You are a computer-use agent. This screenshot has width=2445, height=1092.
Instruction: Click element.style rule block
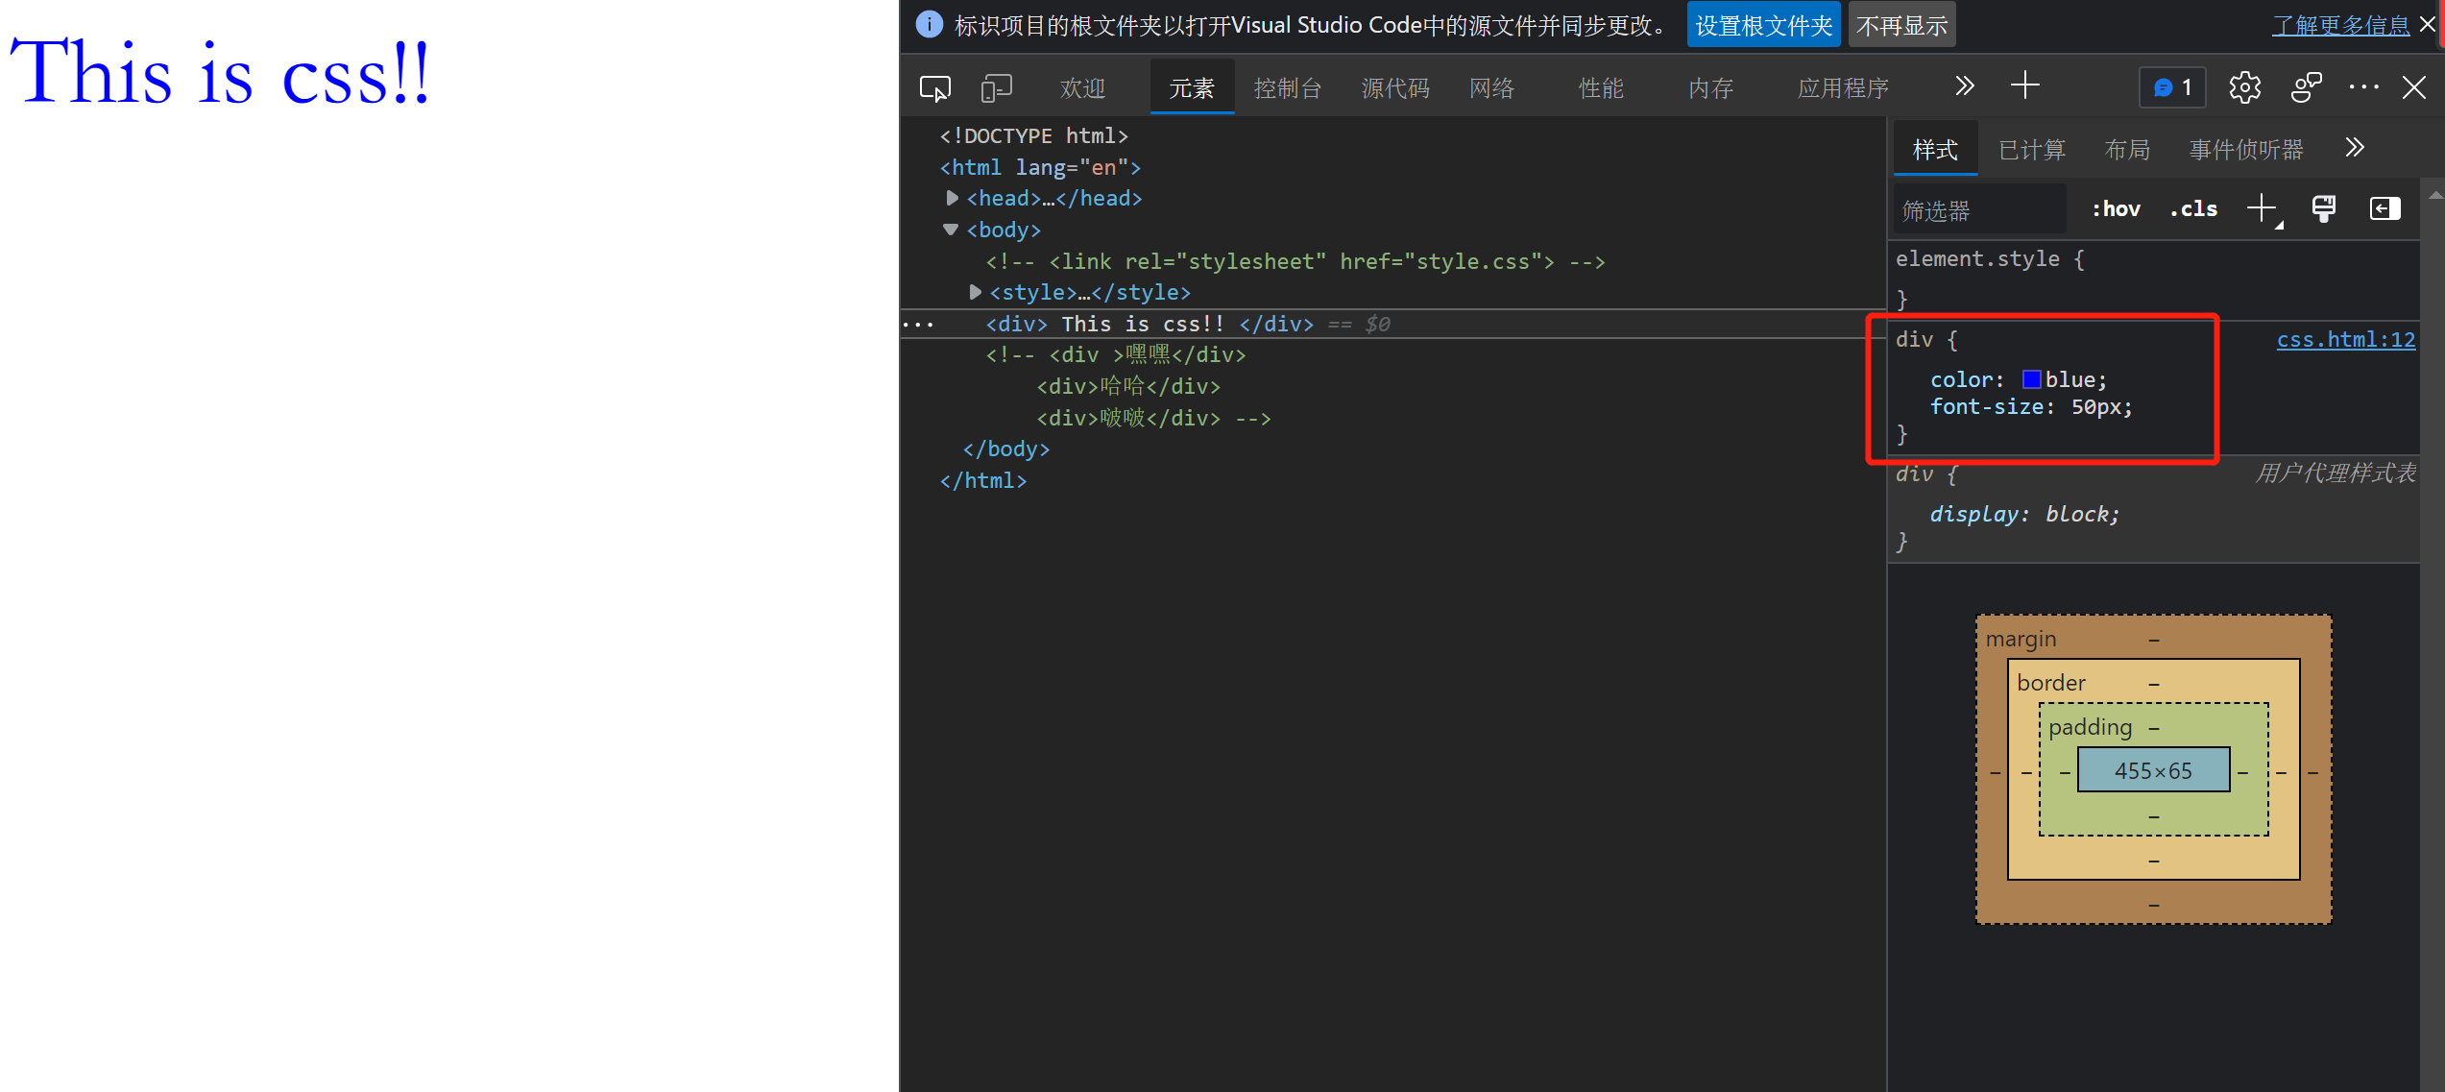pos(2153,279)
